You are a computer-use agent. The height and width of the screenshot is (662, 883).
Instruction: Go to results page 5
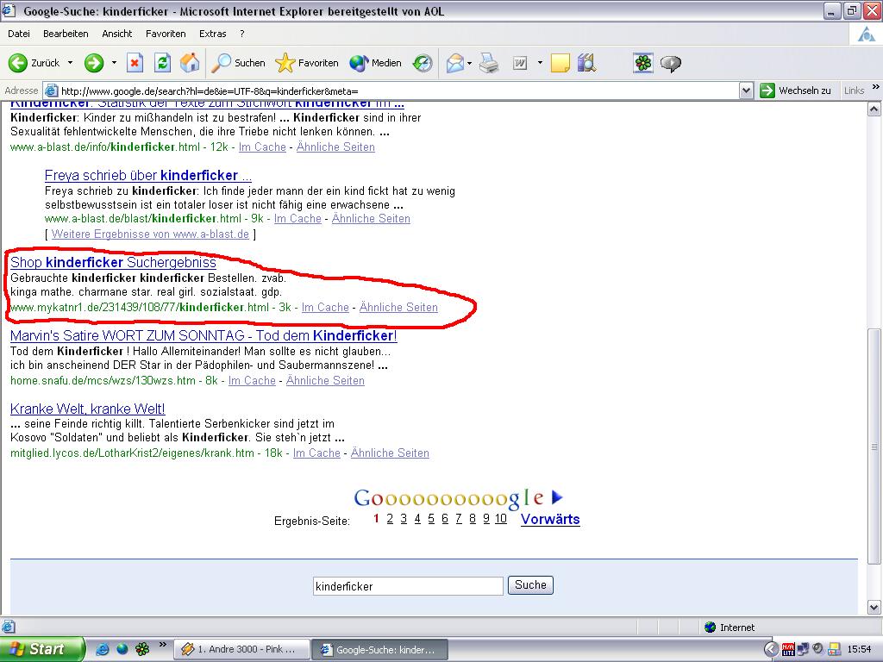431,519
